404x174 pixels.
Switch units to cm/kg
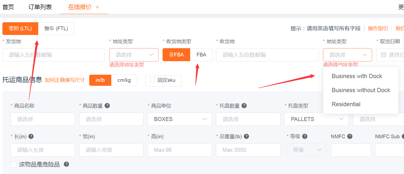point(124,80)
